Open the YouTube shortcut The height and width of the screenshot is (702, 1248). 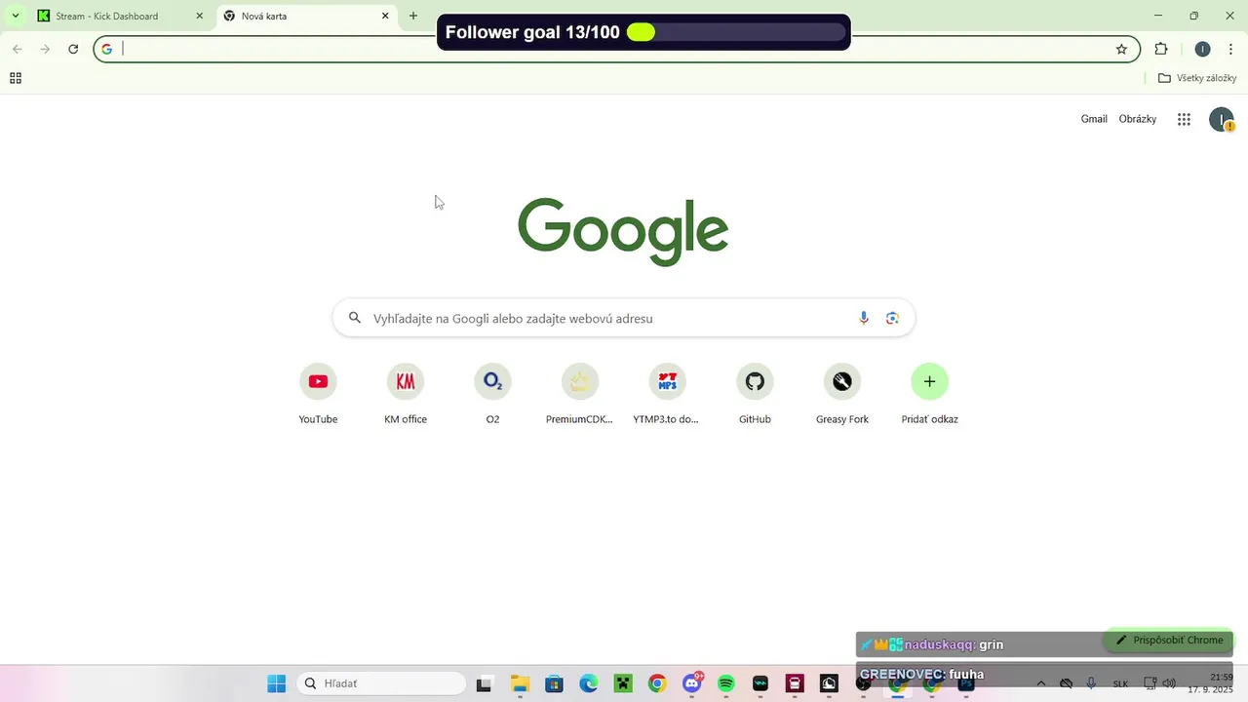(x=318, y=394)
